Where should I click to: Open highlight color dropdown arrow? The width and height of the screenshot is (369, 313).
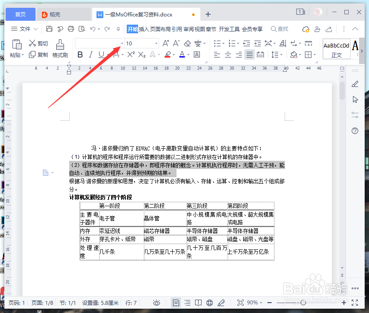[x=173, y=55]
